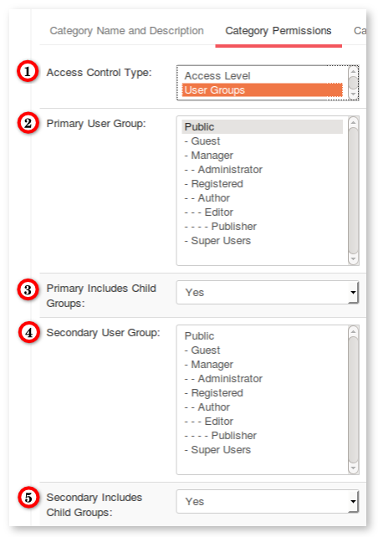The image size is (378, 537).
Task: Click the Secondary User Group scroll-down arrow
Action: (x=353, y=468)
